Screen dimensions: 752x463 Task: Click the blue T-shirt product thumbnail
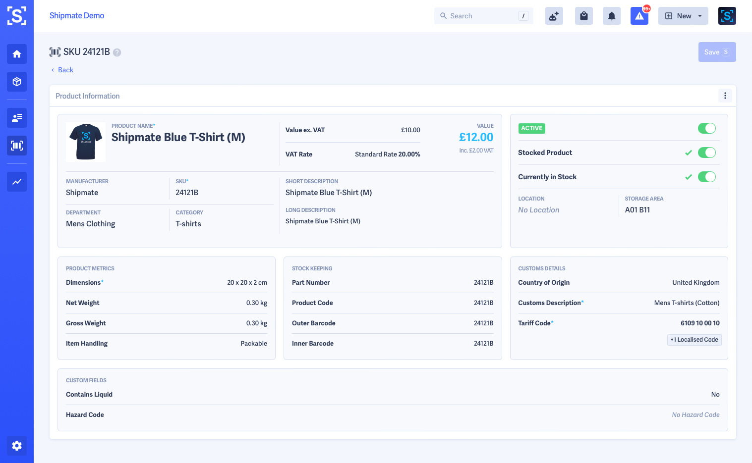pyautogui.click(x=86, y=142)
